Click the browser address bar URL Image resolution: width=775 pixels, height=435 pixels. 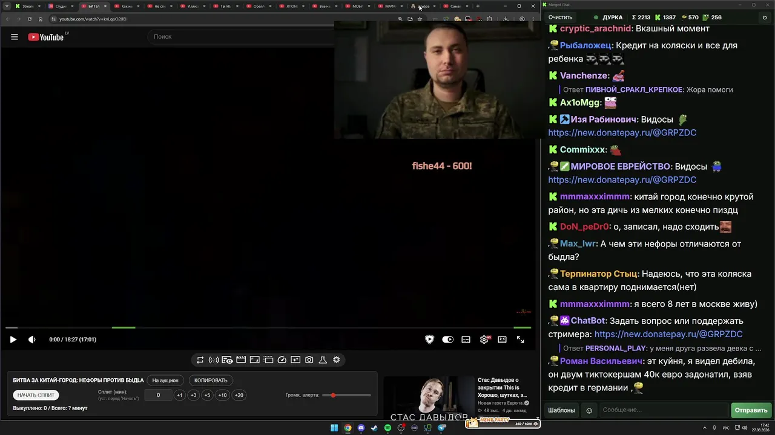point(93,19)
